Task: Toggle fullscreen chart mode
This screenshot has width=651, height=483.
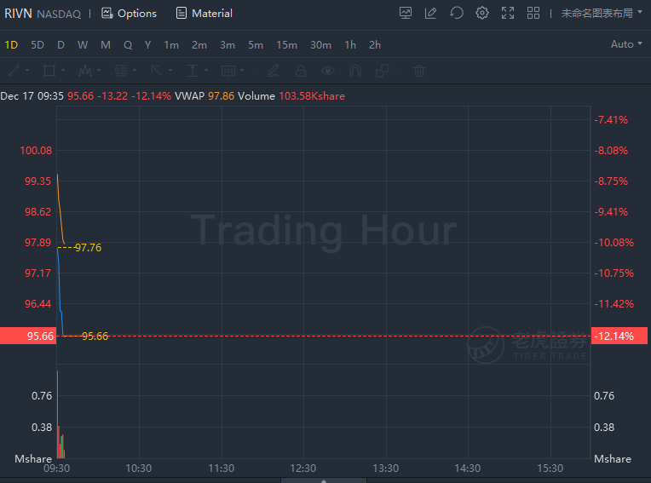Action: 508,13
